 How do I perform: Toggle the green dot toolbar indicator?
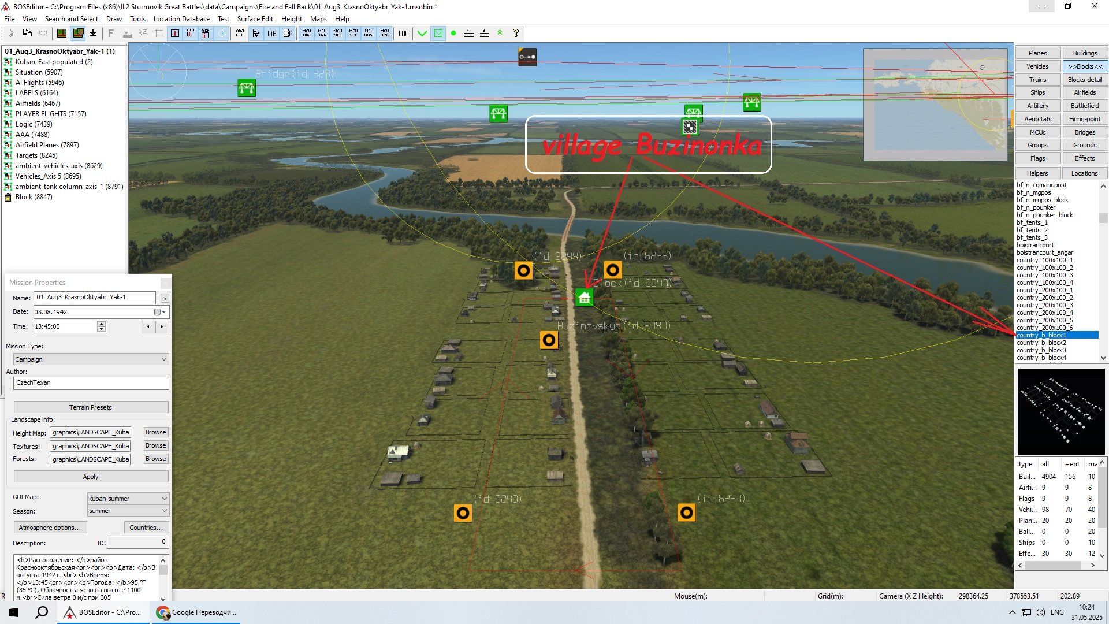click(x=453, y=34)
